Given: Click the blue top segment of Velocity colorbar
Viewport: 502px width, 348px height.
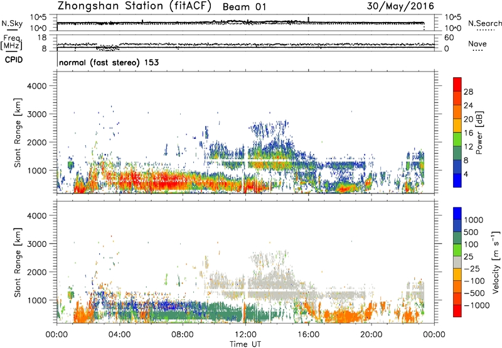Looking at the screenshot, I should 457,214.
